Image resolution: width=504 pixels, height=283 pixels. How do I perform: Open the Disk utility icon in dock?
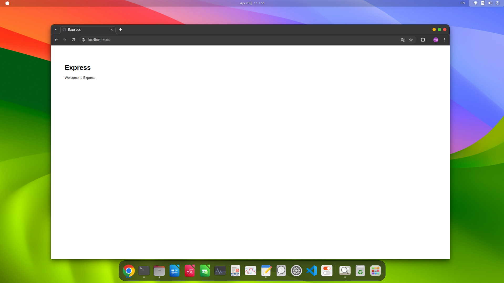click(281, 271)
